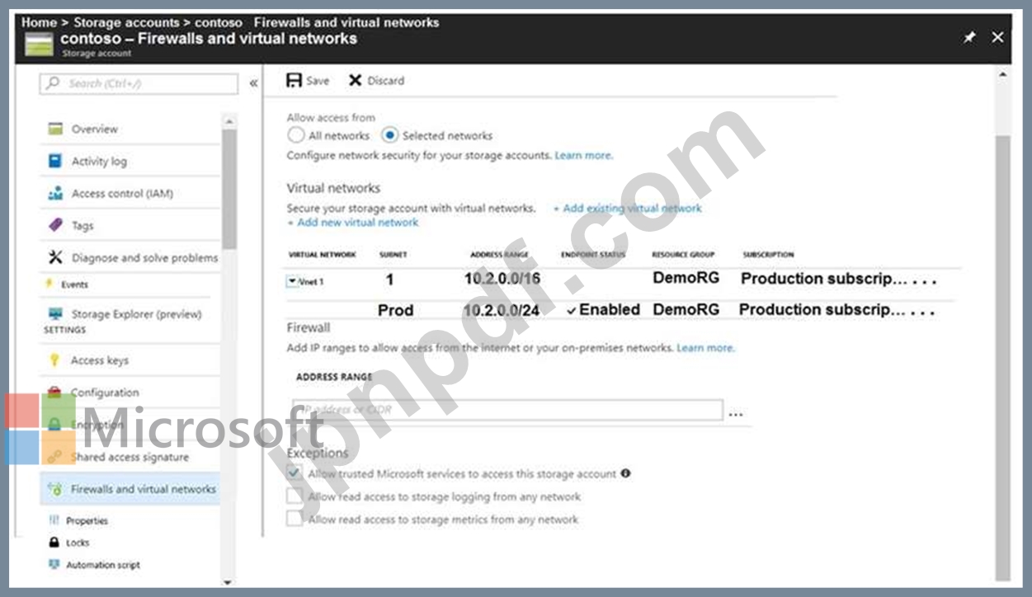The width and height of the screenshot is (1032, 597).
Task: Open Activity log in the sidebar
Action: point(99,162)
